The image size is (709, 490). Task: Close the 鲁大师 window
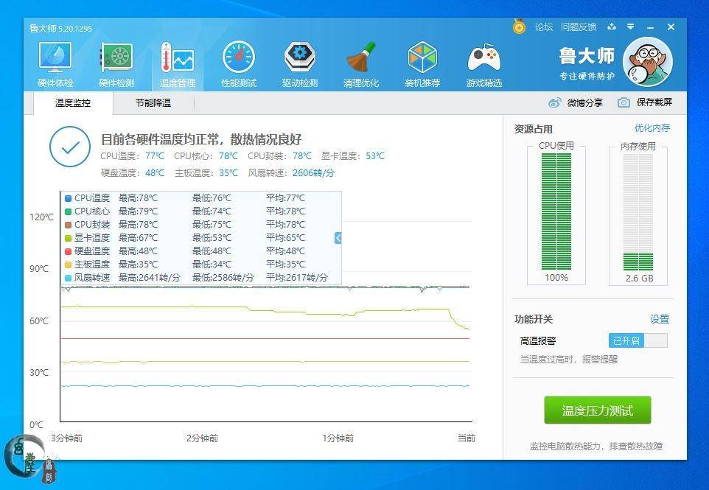point(671,27)
